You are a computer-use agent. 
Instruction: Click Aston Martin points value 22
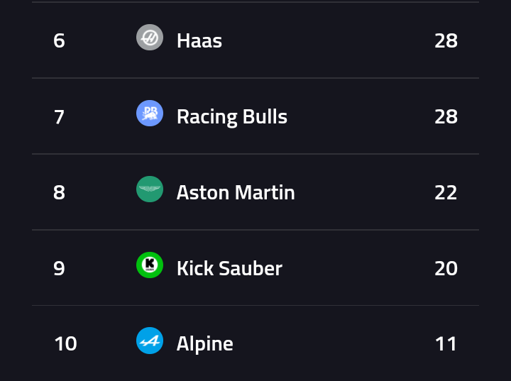point(446,192)
